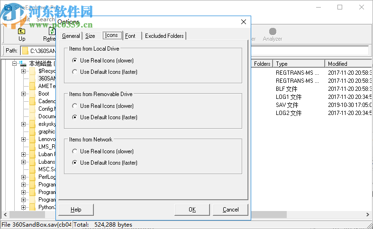The width and height of the screenshot is (373, 229).
Task: Select the MSC.S folder in tree
Action: coord(47,169)
